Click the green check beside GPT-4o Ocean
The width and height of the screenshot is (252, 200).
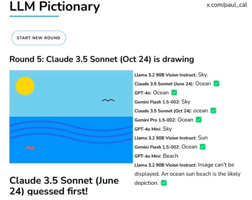tap(174, 93)
